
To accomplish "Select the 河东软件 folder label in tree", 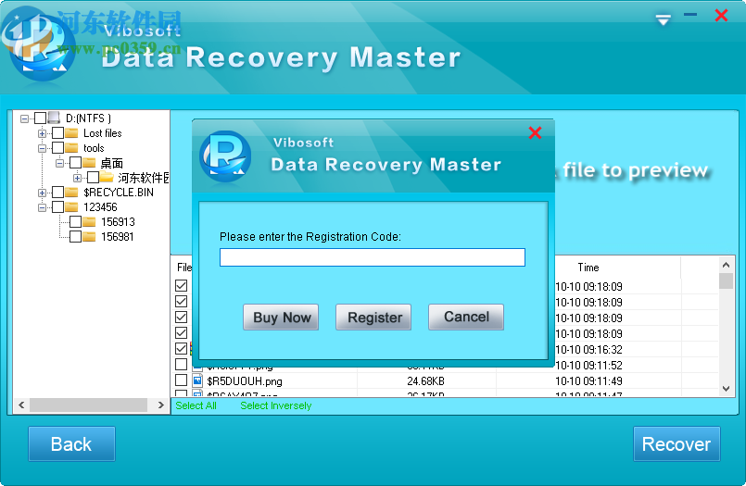I will click(144, 178).
